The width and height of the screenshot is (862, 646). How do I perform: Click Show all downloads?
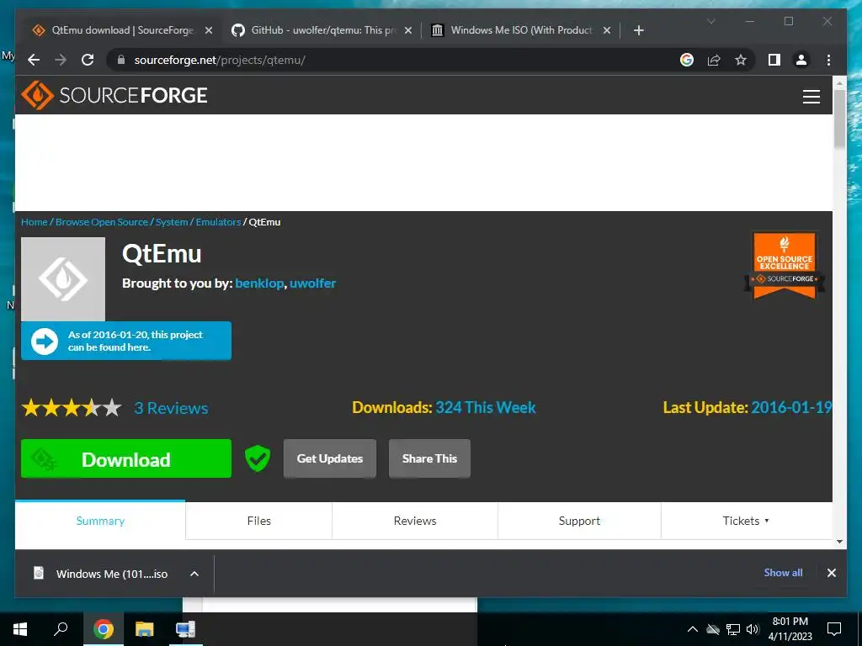783,572
